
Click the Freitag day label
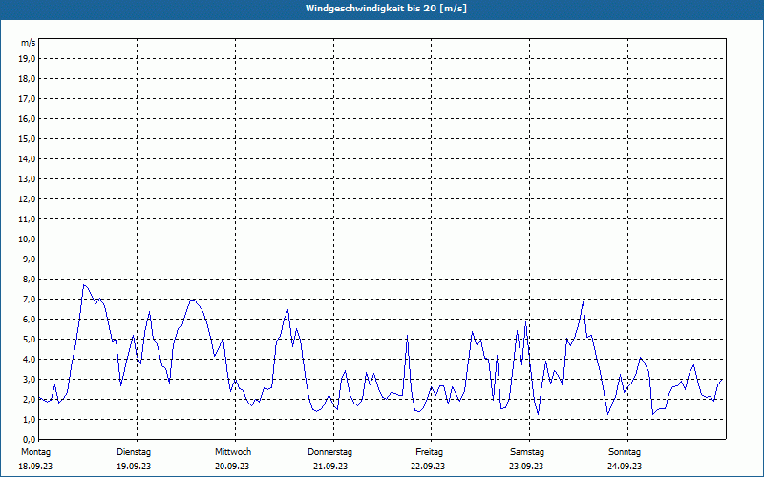click(429, 452)
